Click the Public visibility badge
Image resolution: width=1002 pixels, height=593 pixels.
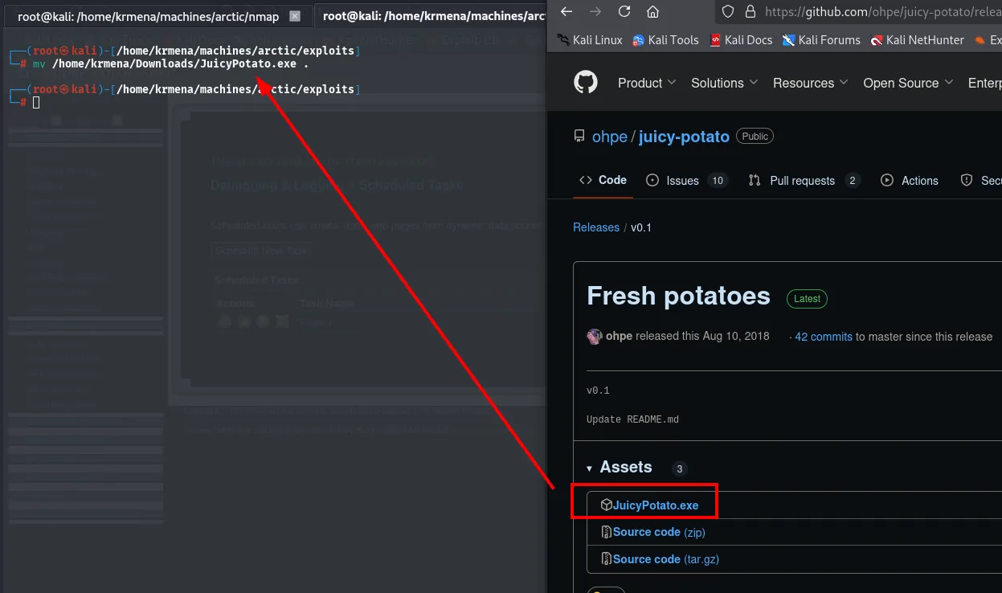click(755, 137)
